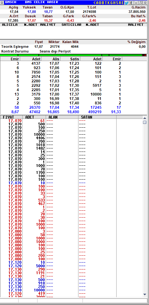
Task: Click the SATAN column header
Action: 97,117
